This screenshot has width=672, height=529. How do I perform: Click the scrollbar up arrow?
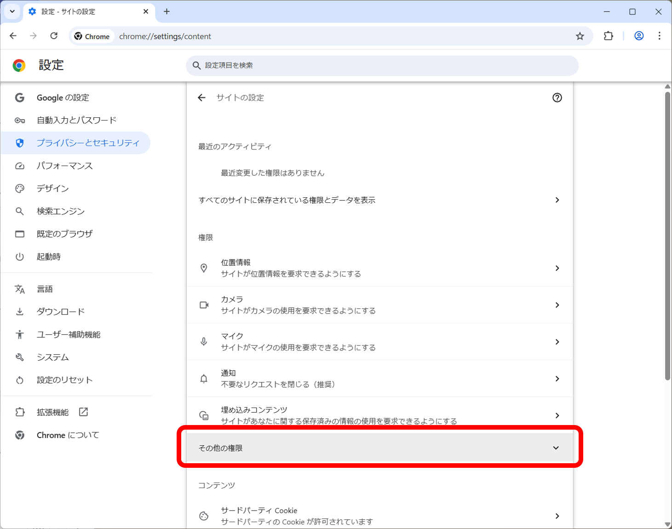667,86
